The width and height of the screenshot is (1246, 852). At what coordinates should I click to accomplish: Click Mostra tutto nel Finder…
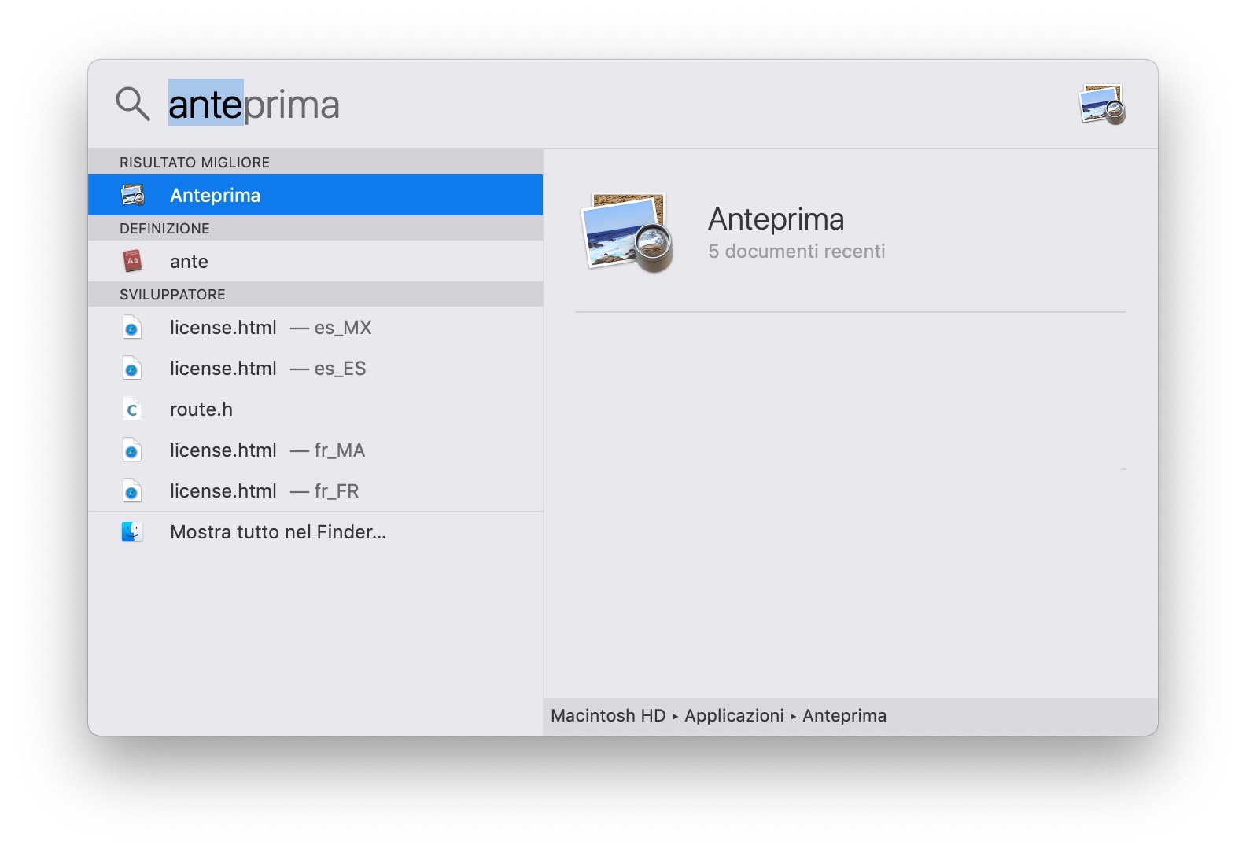click(315, 532)
